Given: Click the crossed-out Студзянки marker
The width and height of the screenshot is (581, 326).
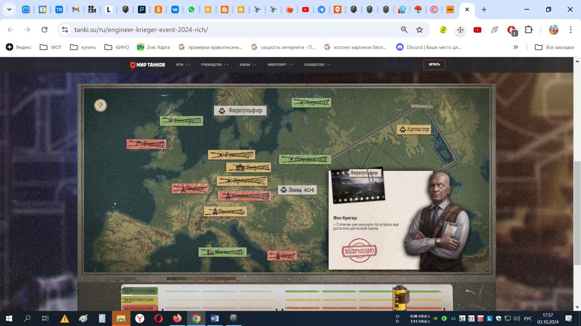Looking at the screenshot, I should pyautogui.click(x=305, y=159).
